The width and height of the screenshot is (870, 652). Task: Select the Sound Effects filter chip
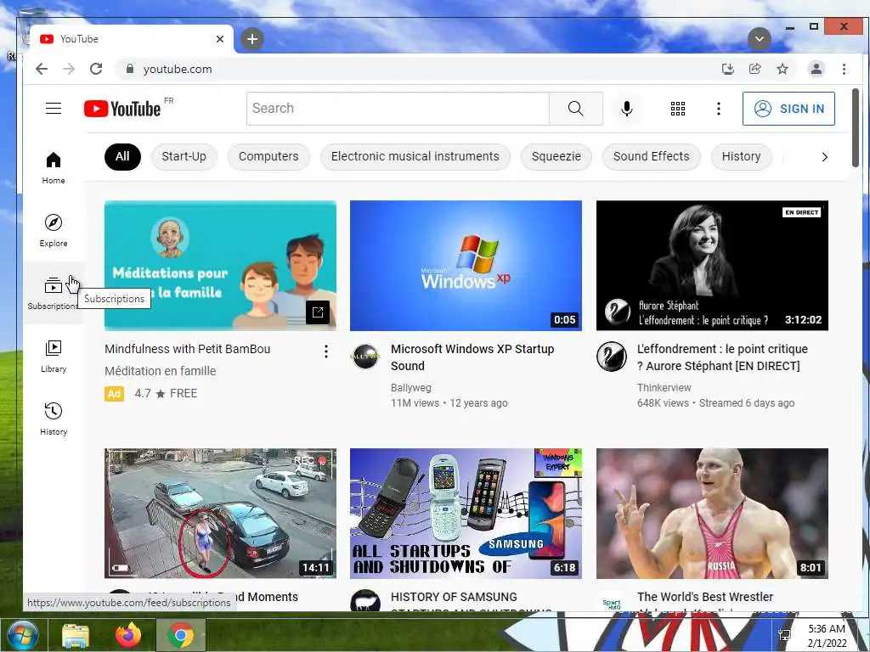coord(651,156)
